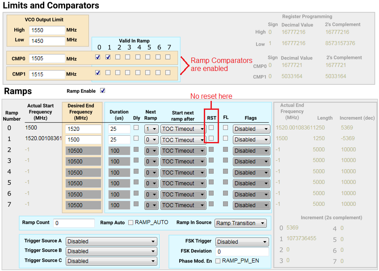Open the Flags dropdown for ramp 0
Screen dimensions: 379x271
coord(251,128)
